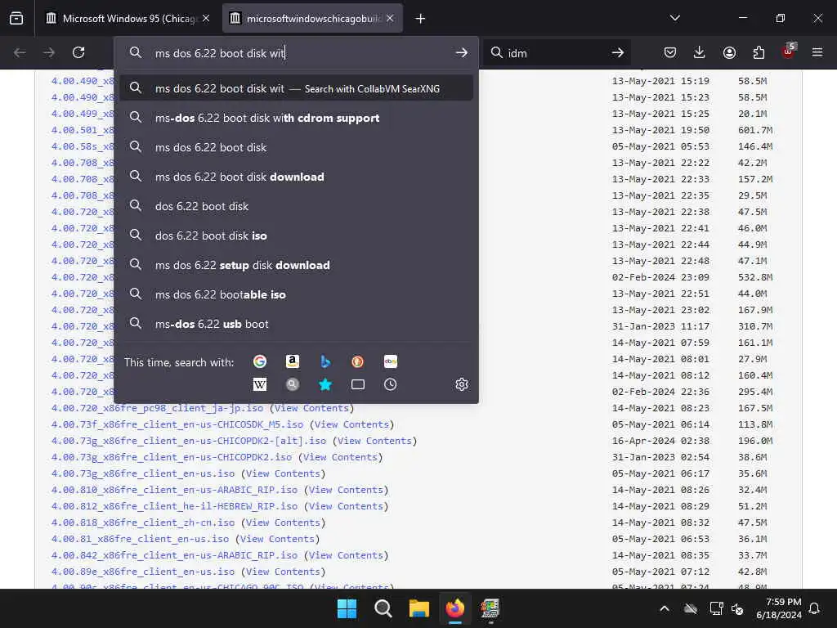The width and height of the screenshot is (837, 628).
Task: Open 4.00.812 he-il-HEBREW_RIP.iso link
Action: tap(175, 506)
